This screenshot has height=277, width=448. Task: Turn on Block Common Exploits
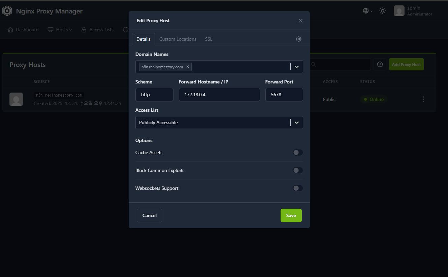pos(297,170)
